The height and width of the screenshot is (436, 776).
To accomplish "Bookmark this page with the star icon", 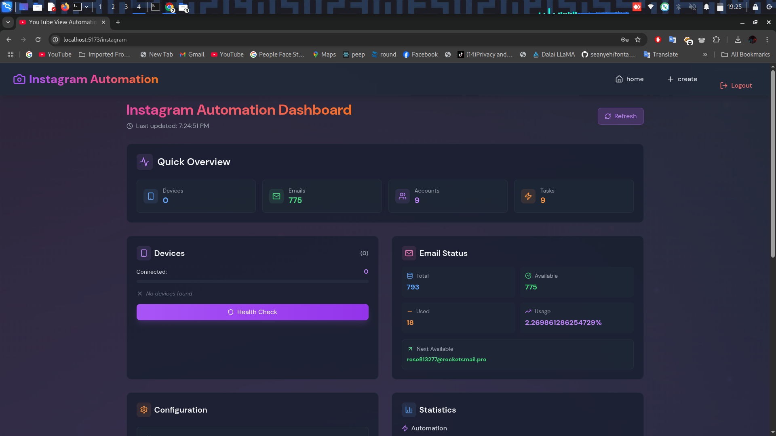I will 638,40.
